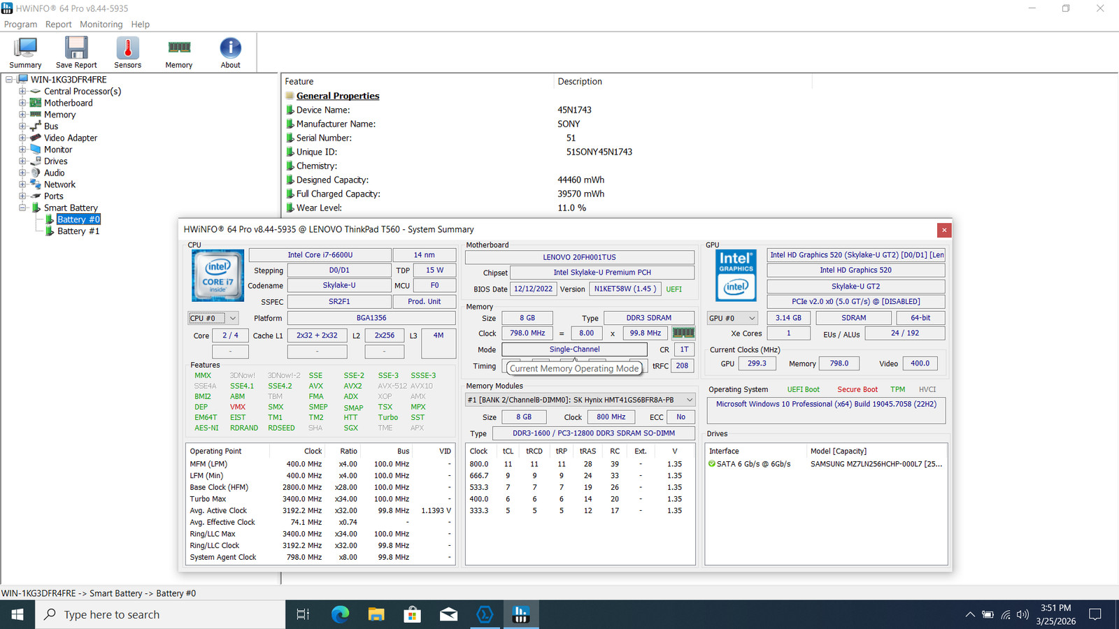Open the Monitoring menu
Screen dimensions: 1119x629
[101, 24]
